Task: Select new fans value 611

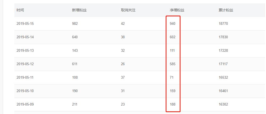Action: pos(75,64)
